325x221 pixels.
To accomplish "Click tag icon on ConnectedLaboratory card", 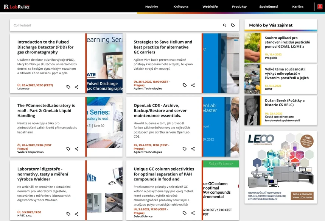I will click(68, 149).
